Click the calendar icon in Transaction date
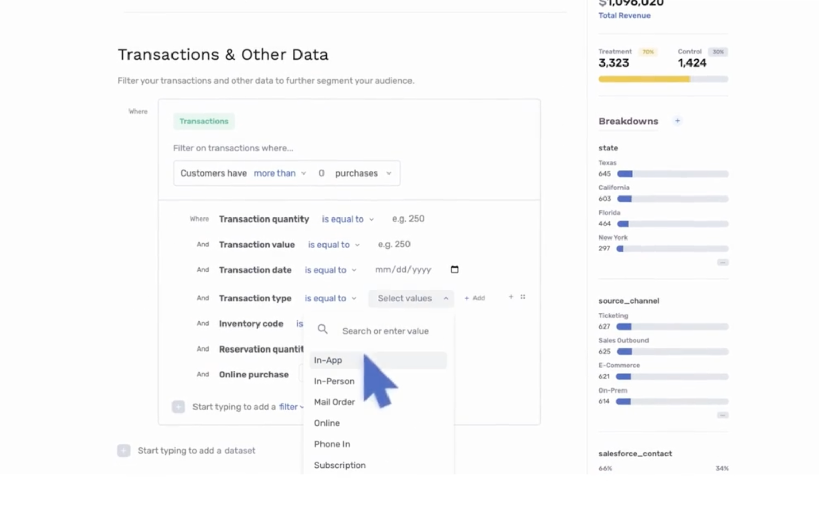819x523 pixels. click(x=455, y=270)
